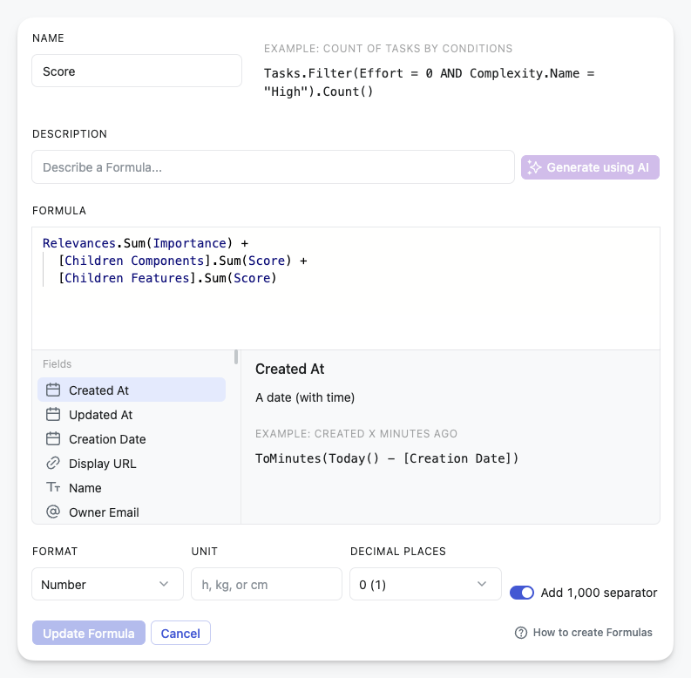691x678 pixels.
Task: Toggle the Add 1,000 separator switch
Action: [x=522, y=593]
